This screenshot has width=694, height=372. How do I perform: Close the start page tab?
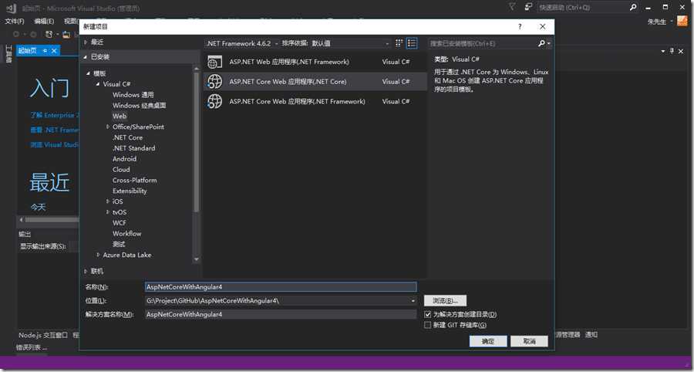pos(54,51)
